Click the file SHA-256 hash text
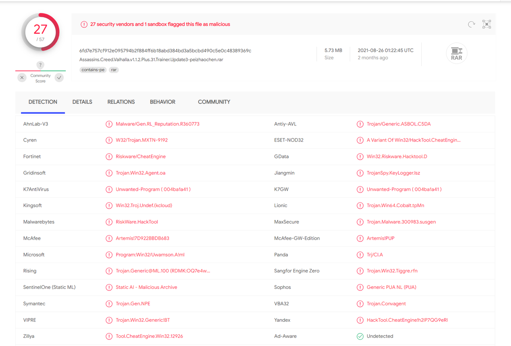Image resolution: width=511 pixels, height=346 pixels. pos(165,51)
